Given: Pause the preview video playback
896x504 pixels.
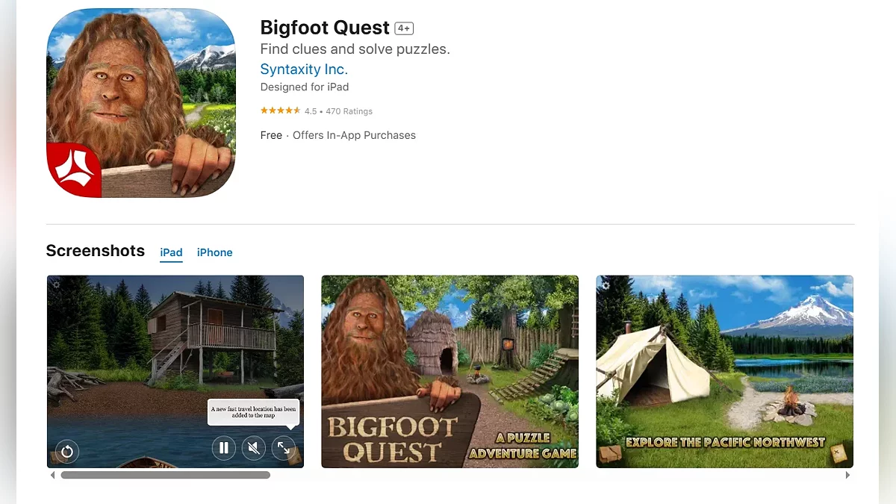Looking at the screenshot, I should [223, 448].
